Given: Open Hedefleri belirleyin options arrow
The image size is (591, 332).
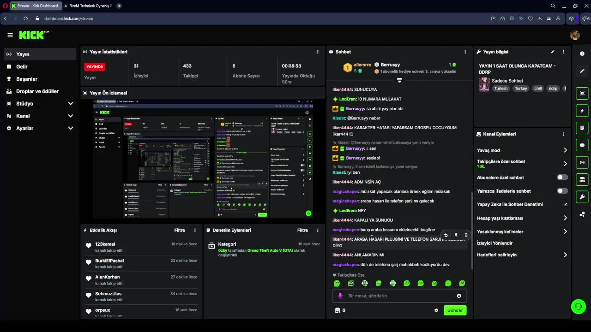Looking at the screenshot, I should pos(565,255).
